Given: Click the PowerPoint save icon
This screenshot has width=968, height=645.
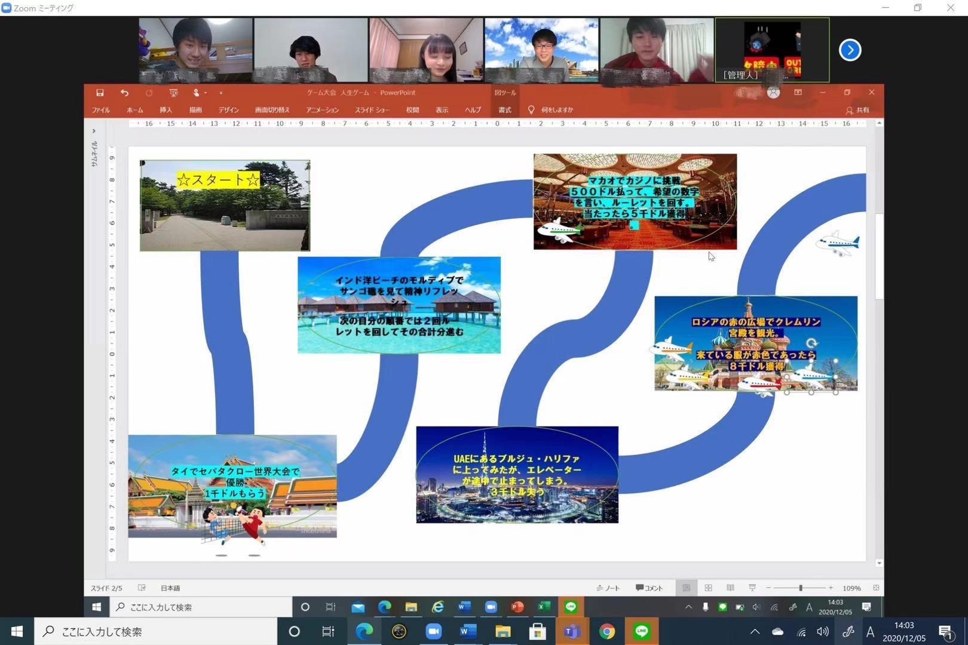Looking at the screenshot, I should pos(100,93).
